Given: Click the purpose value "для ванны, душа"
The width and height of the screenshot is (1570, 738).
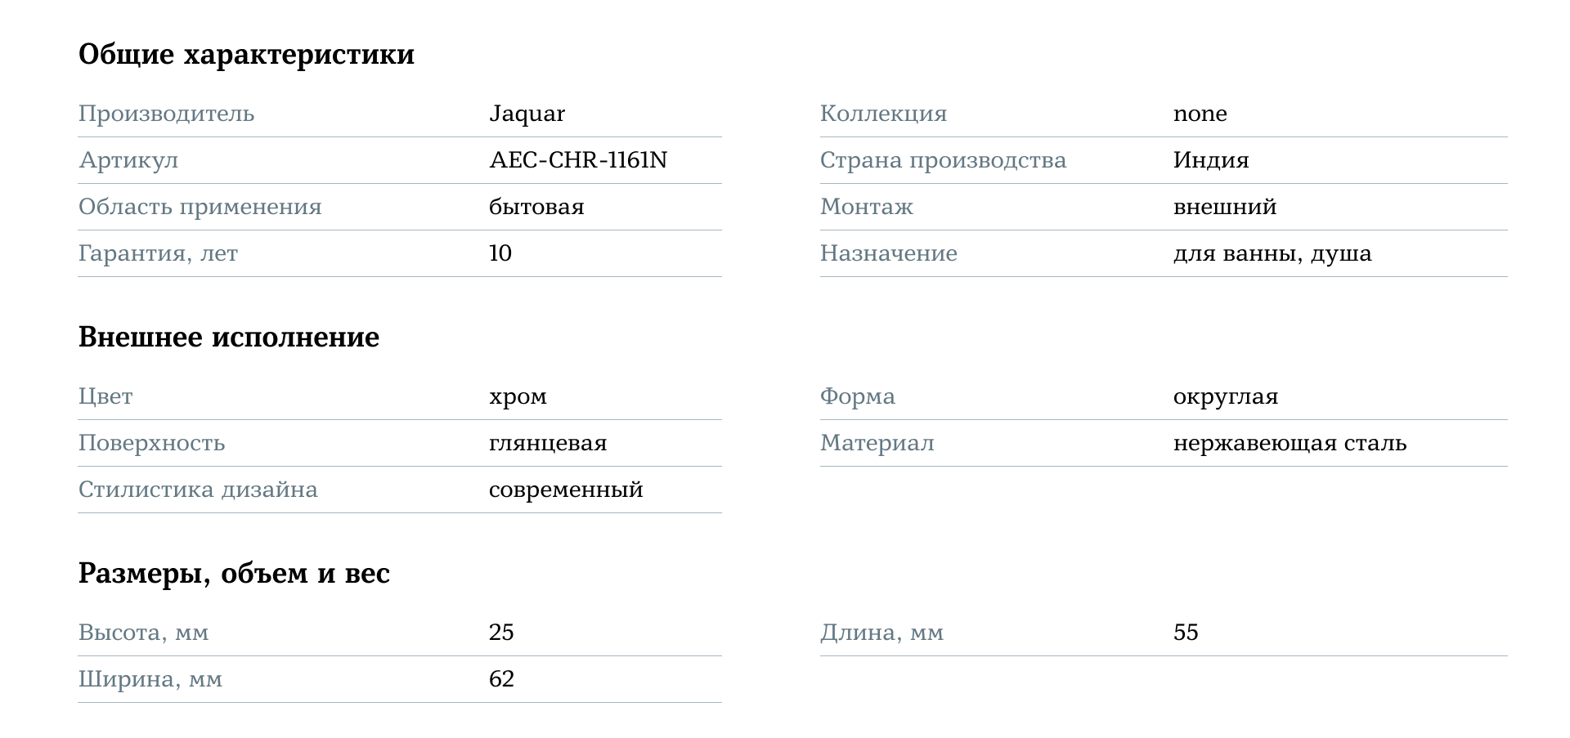Looking at the screenshot, I should click(x=1272, y=253).
